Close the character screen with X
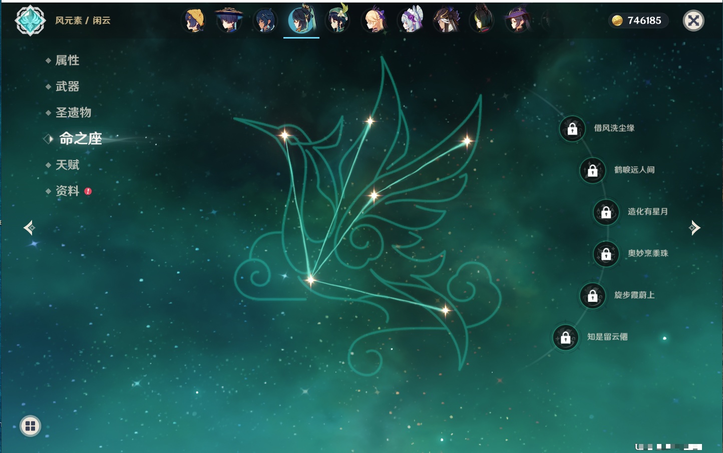This screenshot has height=453, width=723. coord(693,21)
